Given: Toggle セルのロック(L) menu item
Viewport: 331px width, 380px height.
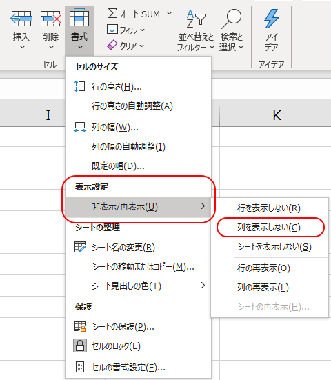Looking at the screenshot, I should (x=139, y=346).
